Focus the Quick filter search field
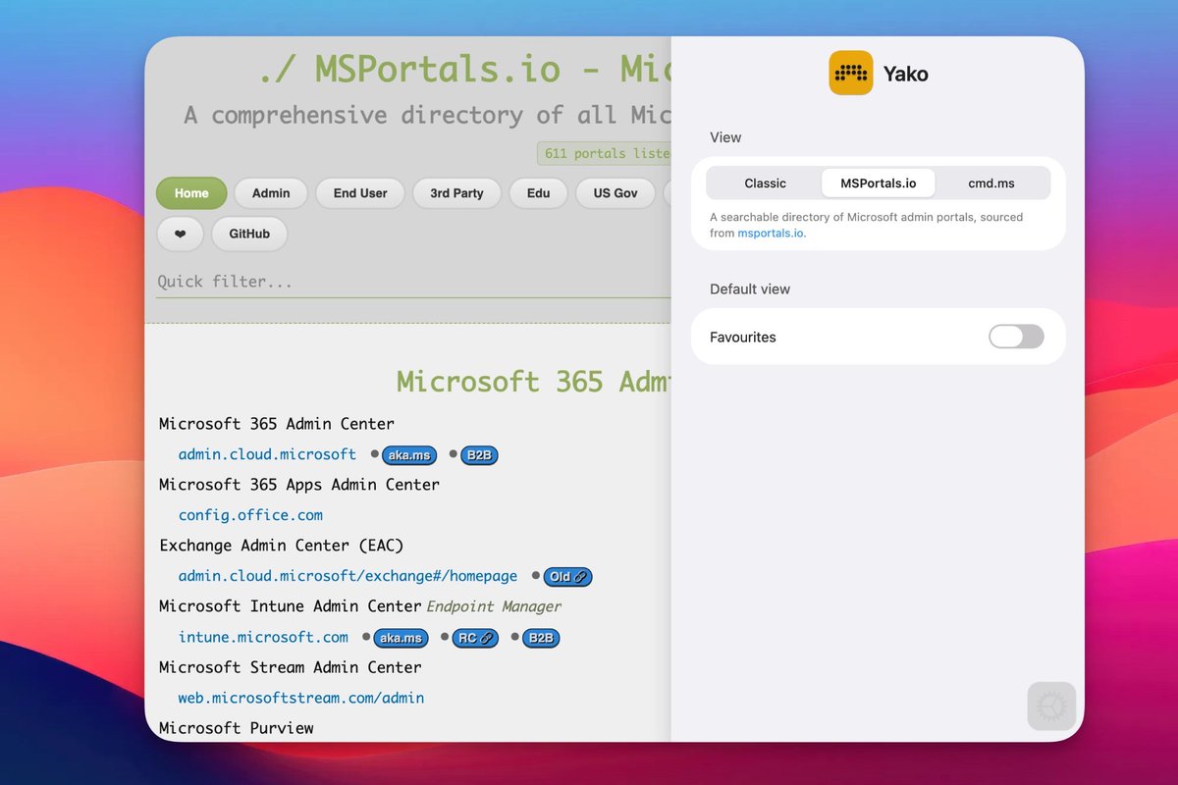 [x=413, y=282]
